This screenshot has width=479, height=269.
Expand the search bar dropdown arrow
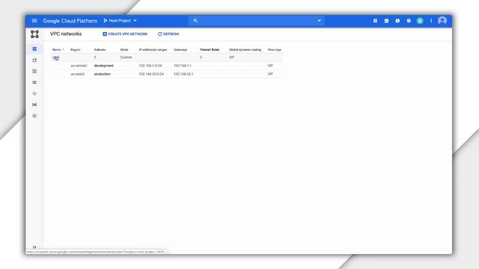pyautogui.click(x=320, y=21)
